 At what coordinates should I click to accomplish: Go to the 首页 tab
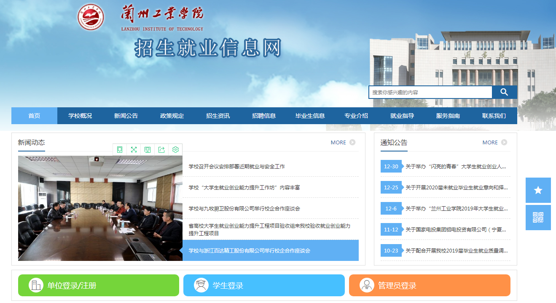[34, 116]
